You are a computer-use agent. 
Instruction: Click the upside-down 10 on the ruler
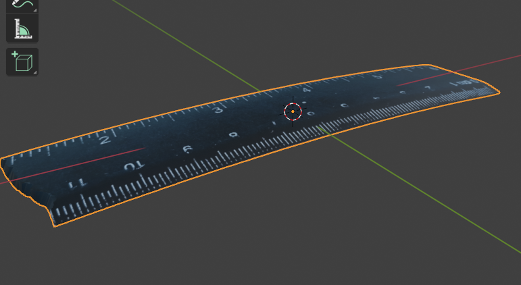pyautogui.click(x=133, y=165)
